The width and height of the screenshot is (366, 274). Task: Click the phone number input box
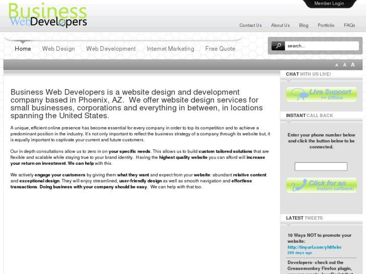point(321,166)
